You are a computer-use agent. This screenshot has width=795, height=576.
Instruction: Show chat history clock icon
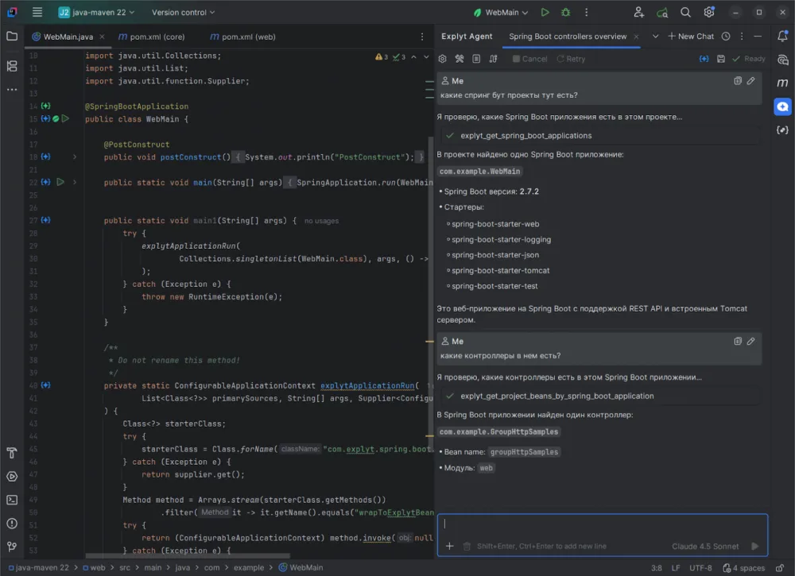coord(726,37)
